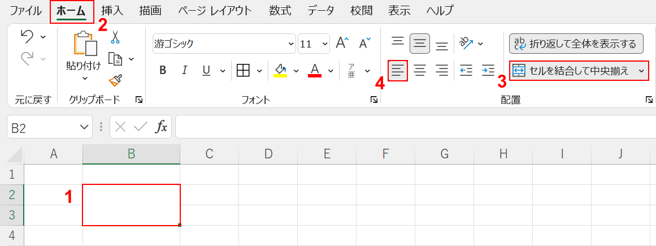Open フォント dialog launcher
This screenshot has width=656, height=246.
click(x=374, y=100)
